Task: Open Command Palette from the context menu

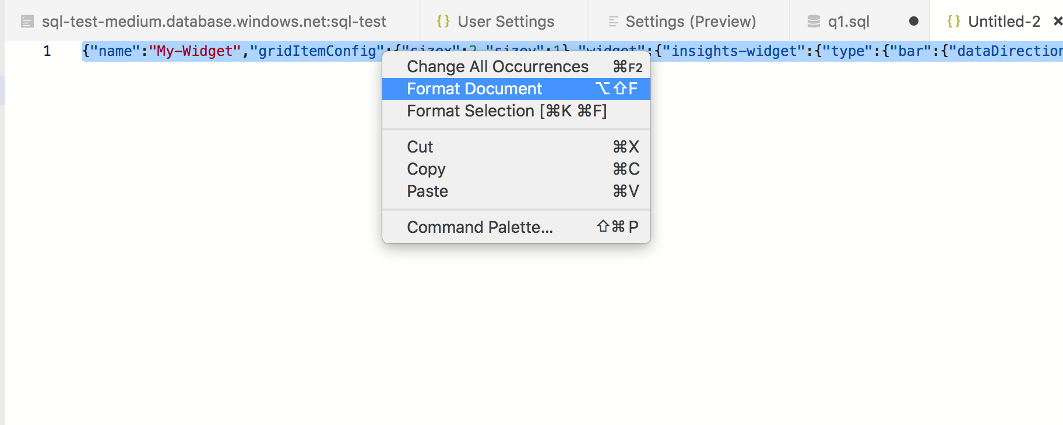Action: pos(480,228)
